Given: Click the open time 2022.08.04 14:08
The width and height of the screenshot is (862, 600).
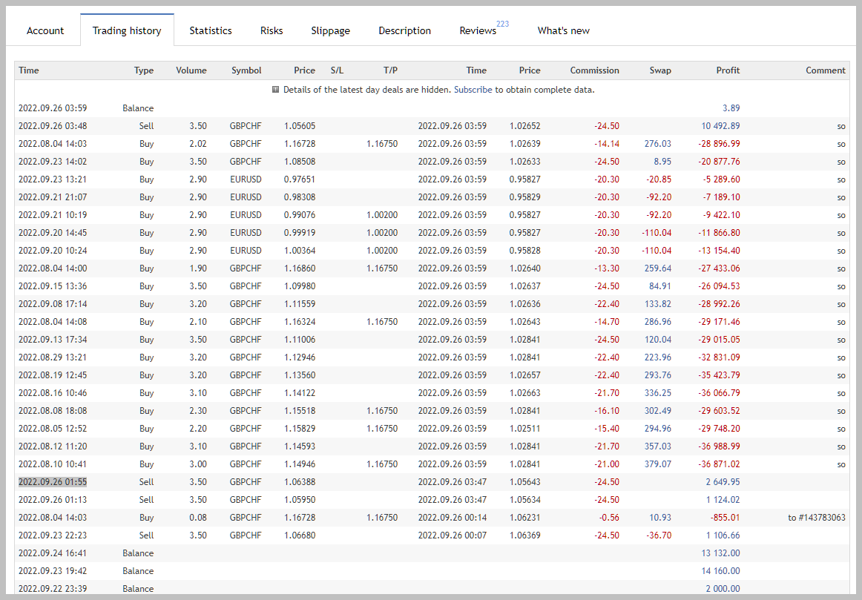Looking at the screenshot, I should (53, 322).
